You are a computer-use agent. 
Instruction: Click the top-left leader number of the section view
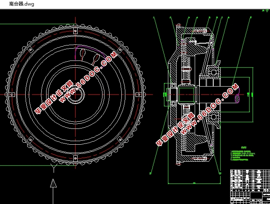[x=154, y=17]
